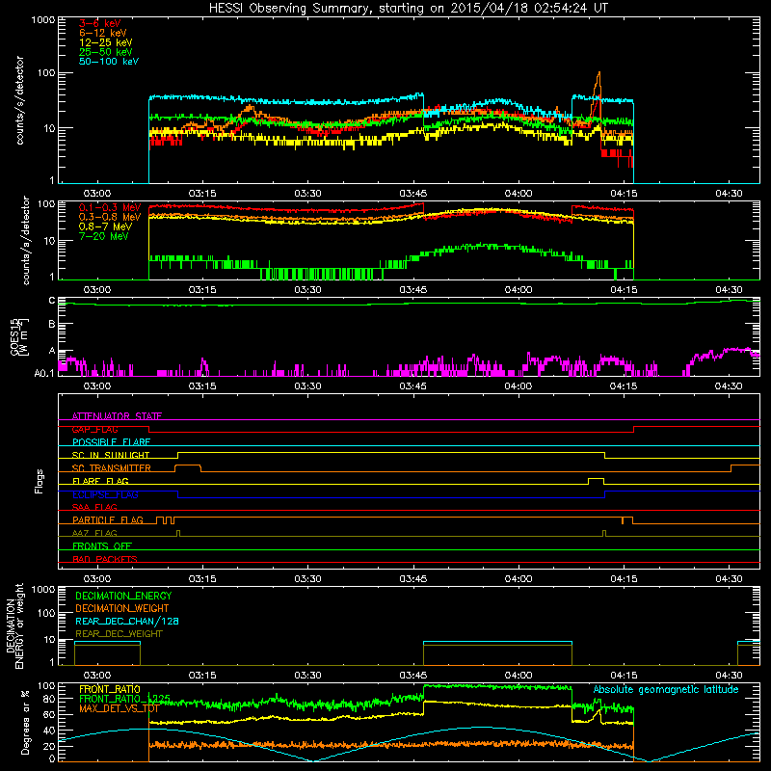Pick the ATTENUATOR_STATE flag label
Viewport: 771px width, 771px height.
[117, 416]
